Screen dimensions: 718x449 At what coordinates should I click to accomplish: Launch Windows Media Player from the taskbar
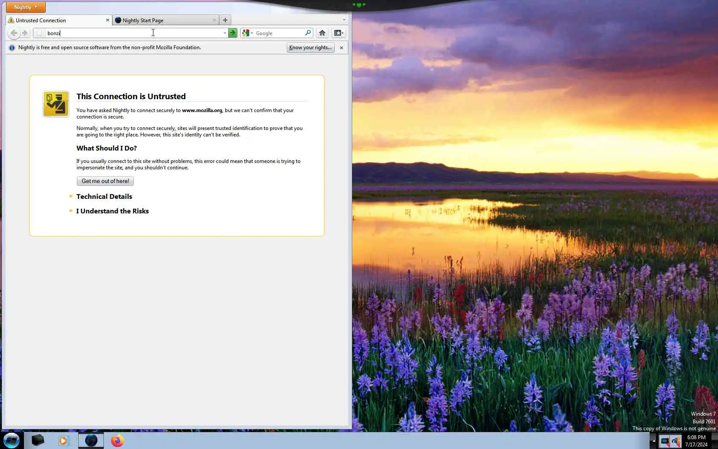[64, 440]
